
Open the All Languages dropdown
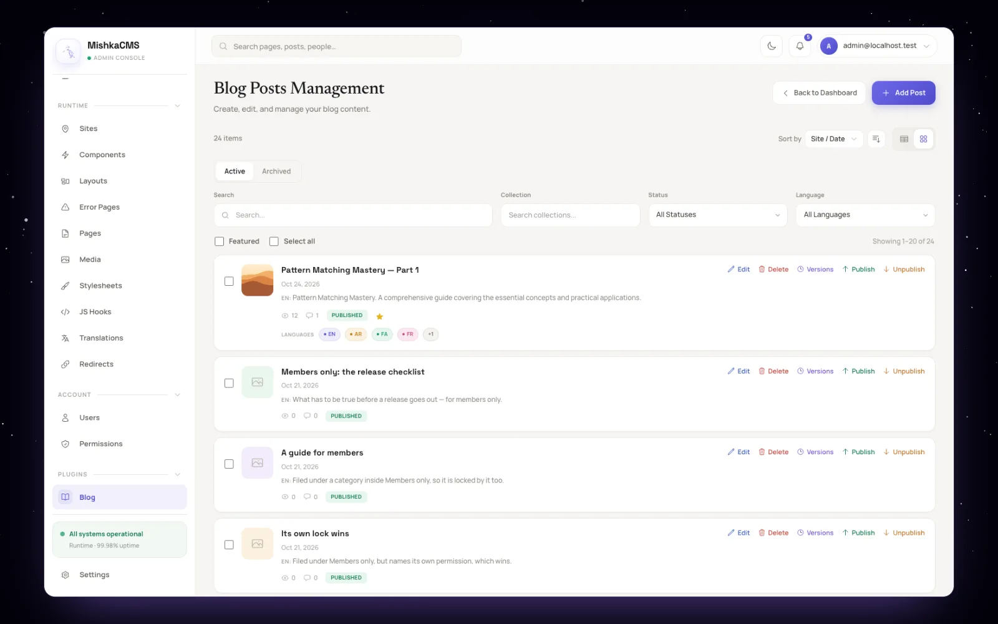click(865, 215)
